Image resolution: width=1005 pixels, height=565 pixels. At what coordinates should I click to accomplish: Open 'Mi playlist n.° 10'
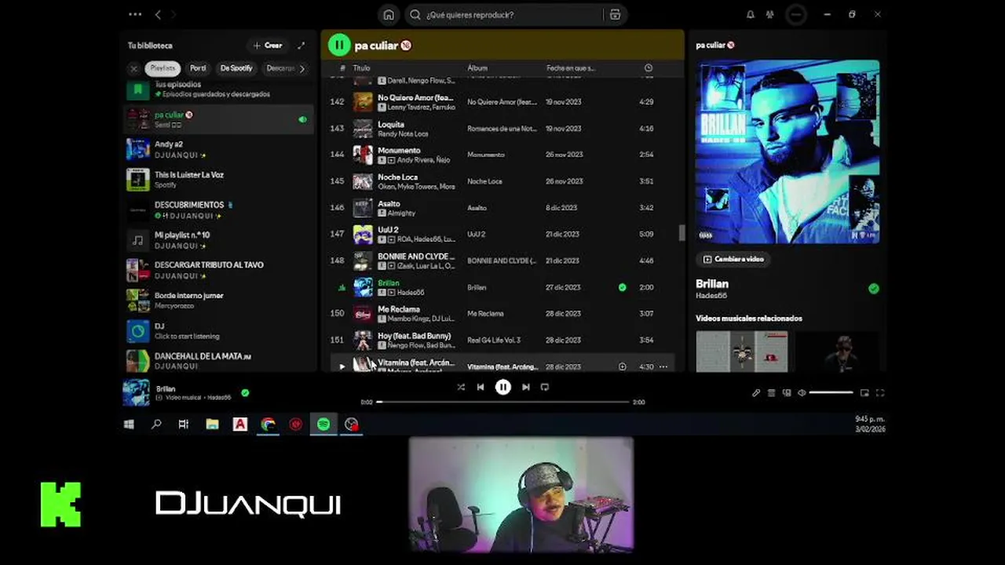coord(219,240)
